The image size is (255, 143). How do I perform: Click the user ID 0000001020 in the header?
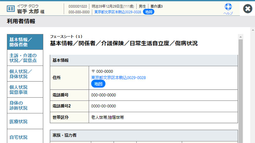tap(77, 6)
